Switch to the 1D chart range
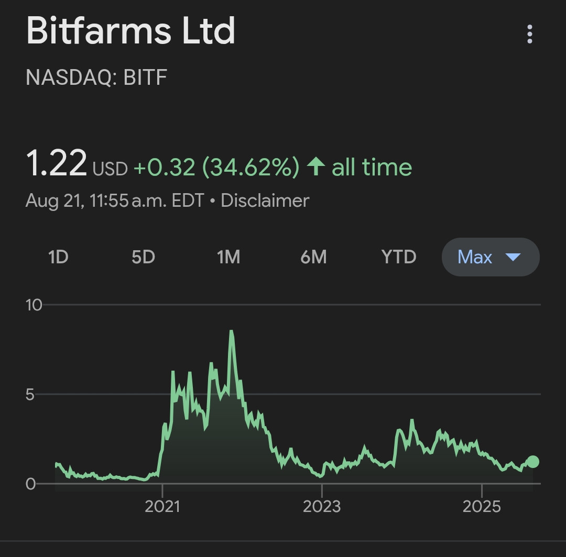 click(x=58, y=257)
